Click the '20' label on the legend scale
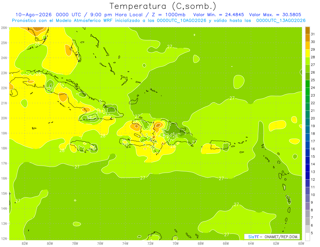 313,118
